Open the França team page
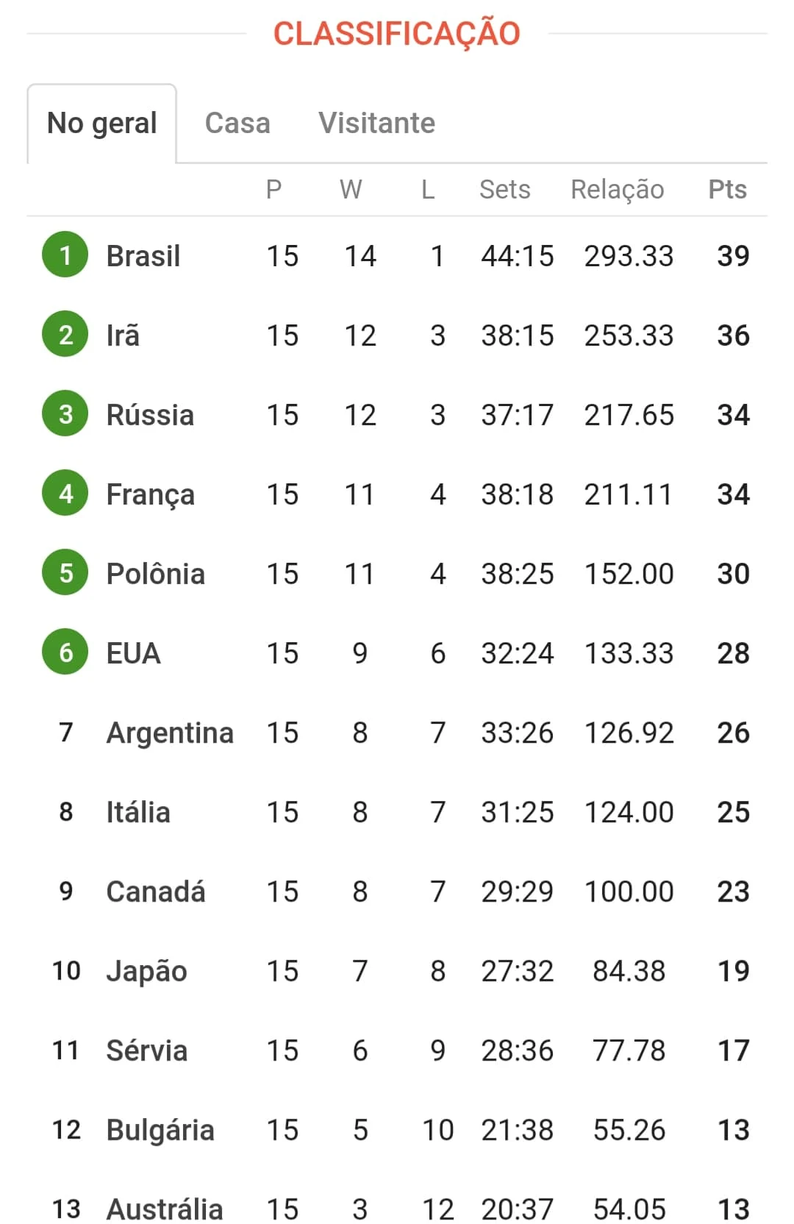 point(151,495)
